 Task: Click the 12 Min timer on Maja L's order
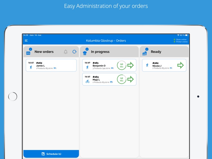(122, 79)
